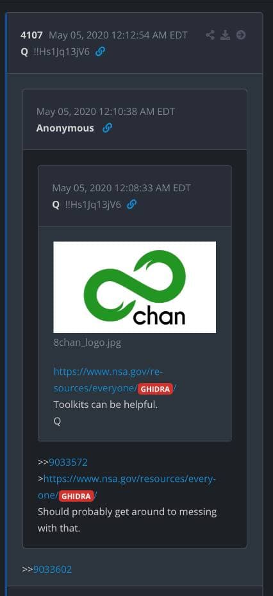Follow the >>9033572 reply reference
Viewport: 273px width, 596px height.
click(68, 462)
